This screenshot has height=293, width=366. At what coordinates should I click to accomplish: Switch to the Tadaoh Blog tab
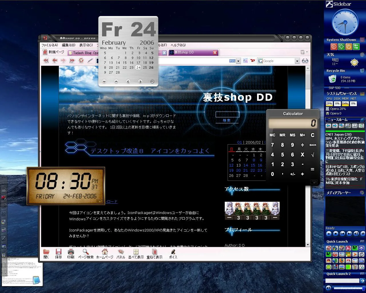pos(83,53)
